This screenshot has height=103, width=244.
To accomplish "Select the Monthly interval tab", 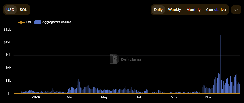I will point(193,10).
